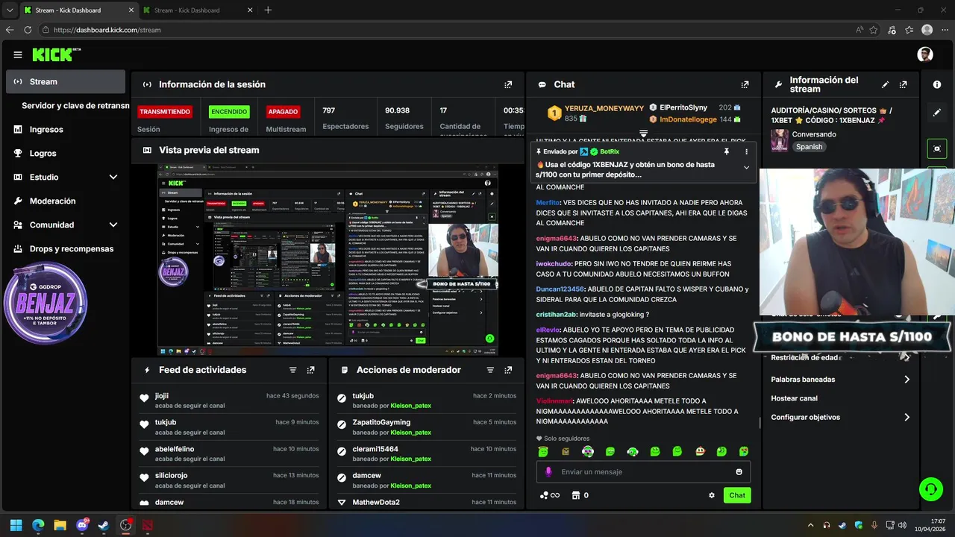Open the user profile avatar at top right

(x=925, y=54)
